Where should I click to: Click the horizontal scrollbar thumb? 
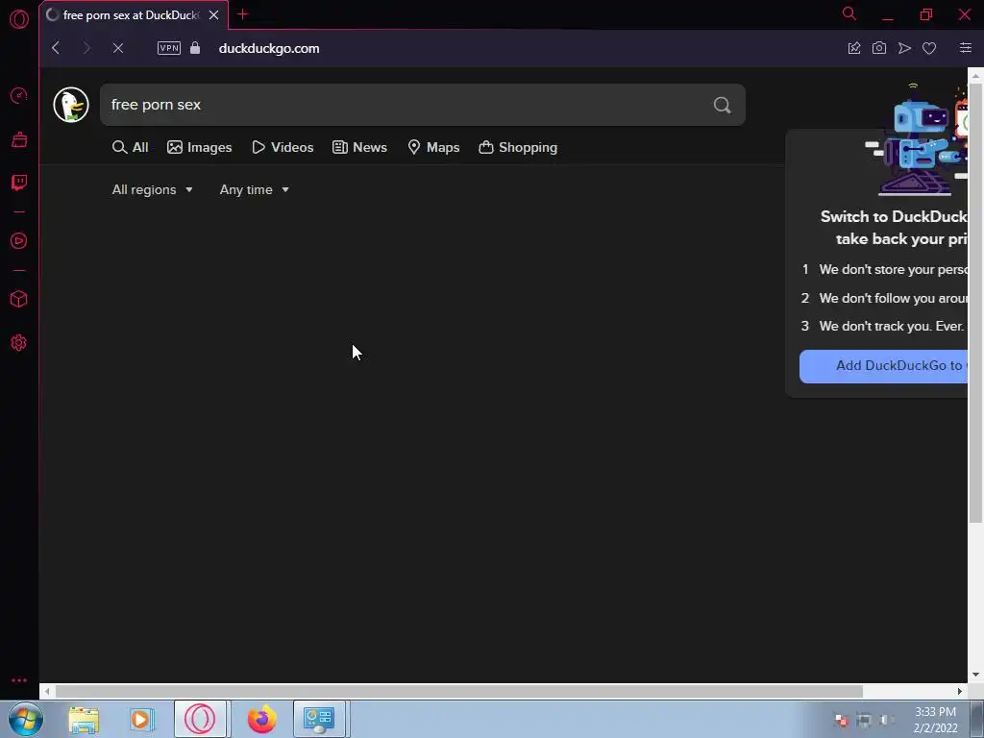458,691
